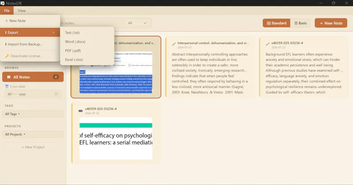Click the orange New Note button
This screenshot has width=353, height=185.
tap(331, 23)
